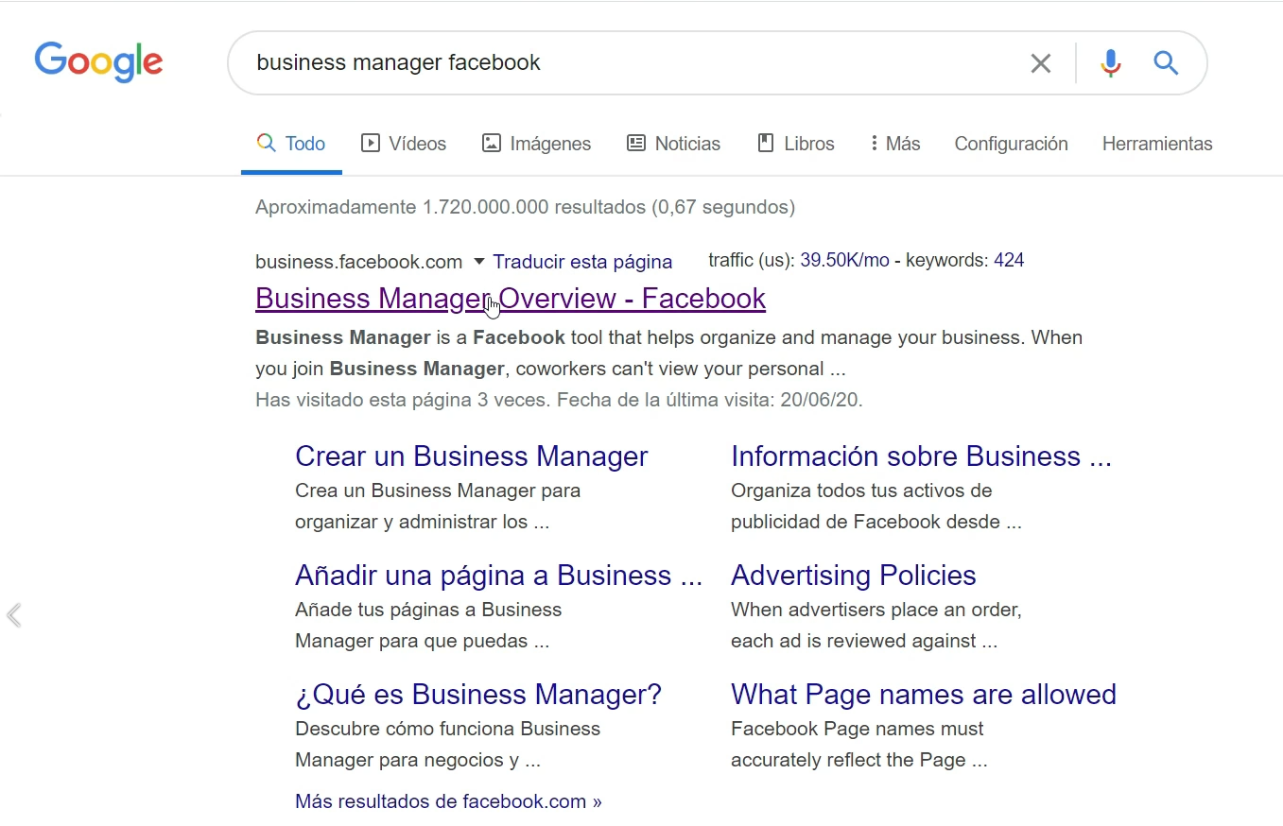Go to the Libros tab
The height and width of the screenshot is (826, 1283).
pyautogui.click(x=796, y=144)
